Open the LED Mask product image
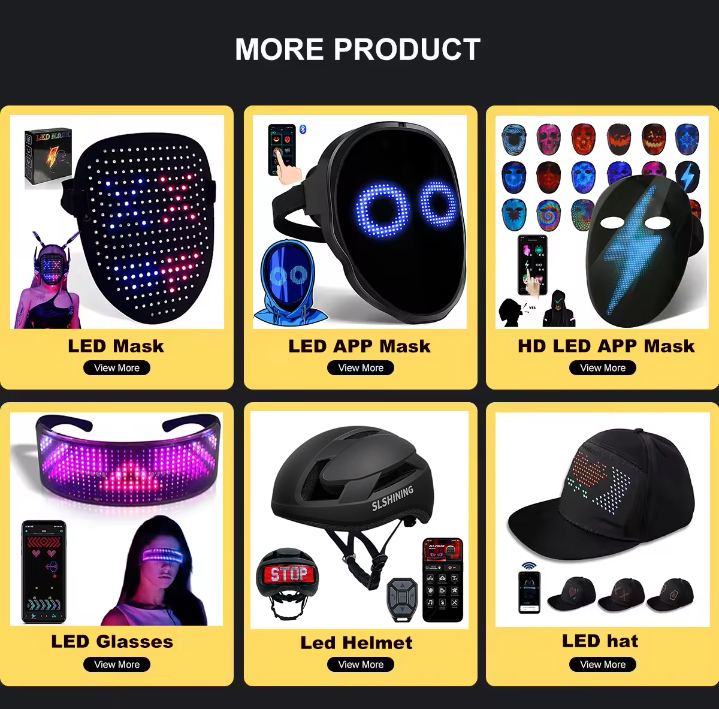Image resolution: width=719 pixels, height=709 pixels. 117,222
